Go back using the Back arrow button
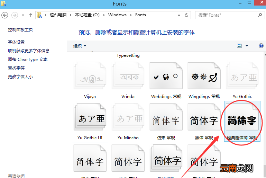266x178 pixels. [x=4, y=15]
